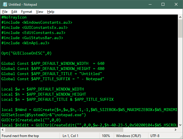This screenshot has height=139, width=183.
Task: Click the 'Untitled - Notepad' window title
Action: pos(23,5)
